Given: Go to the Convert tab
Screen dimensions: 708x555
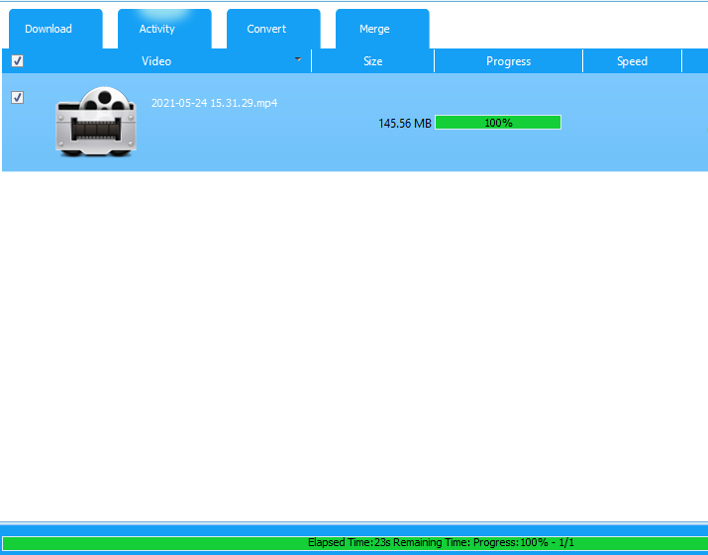Looking at the screenshot, I should tap(266, 29).
